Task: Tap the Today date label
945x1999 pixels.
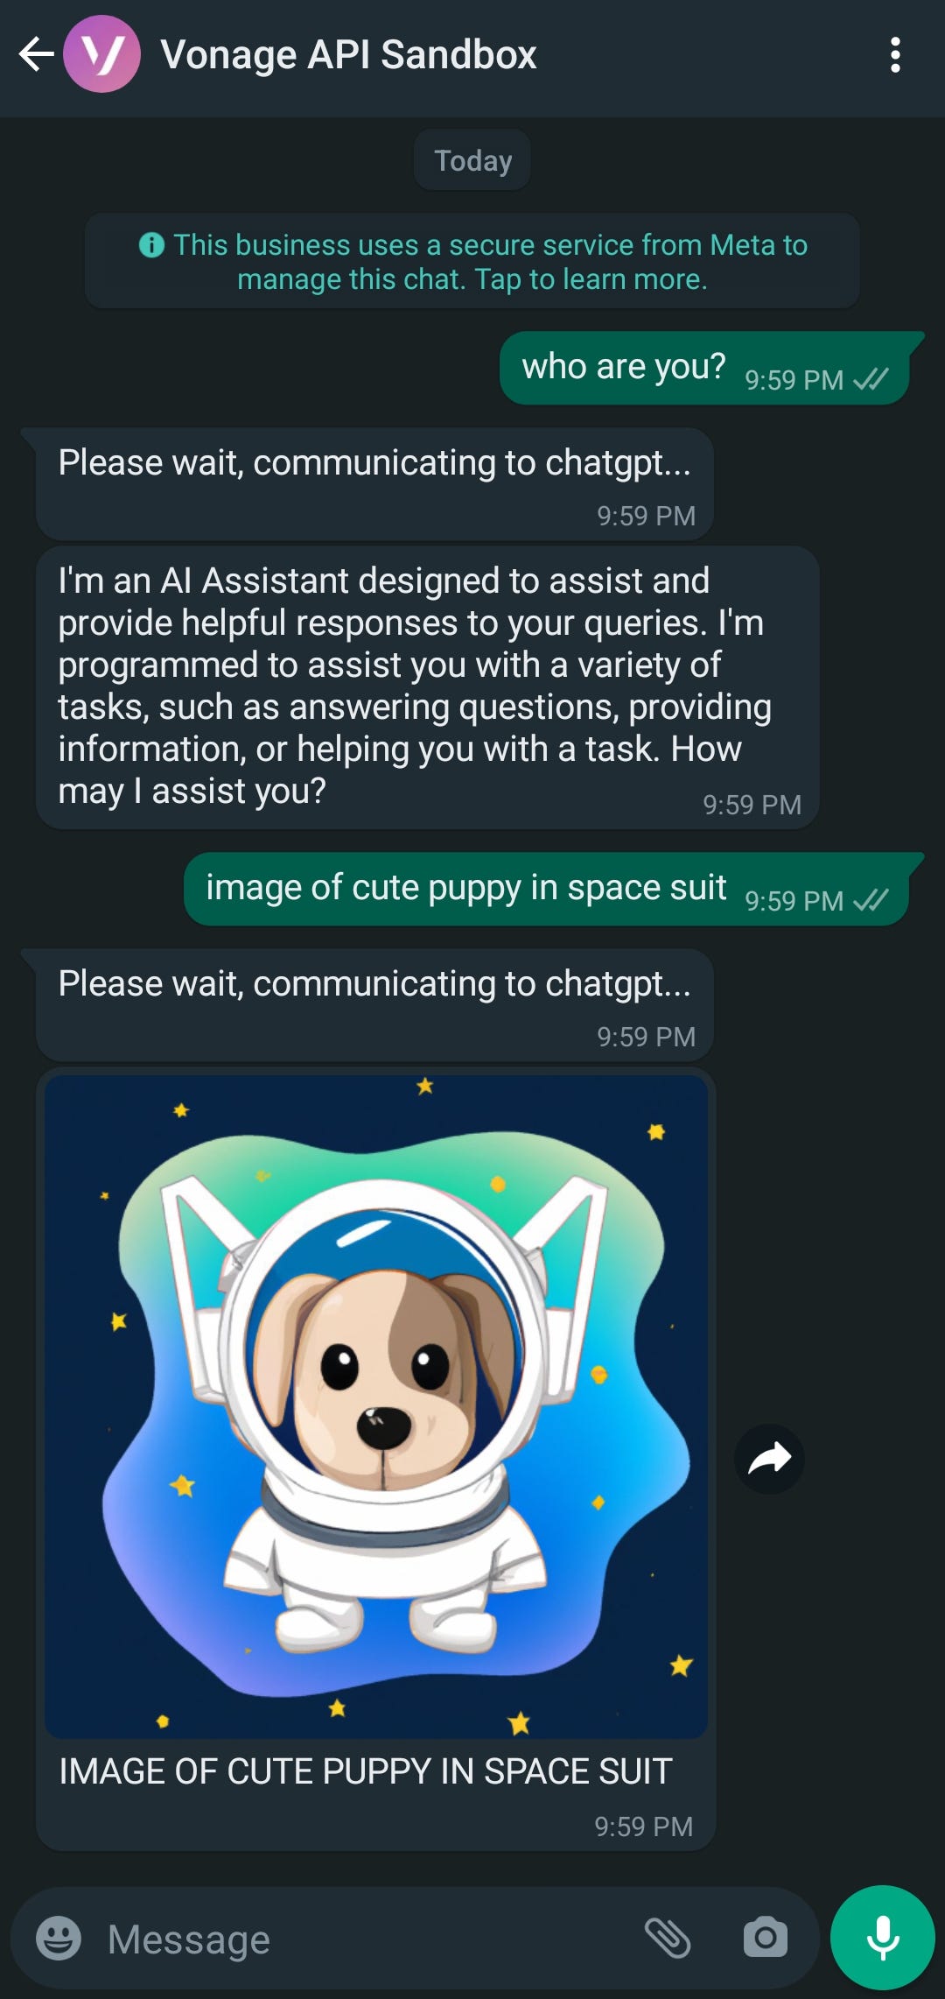Action: click(472, 160)
